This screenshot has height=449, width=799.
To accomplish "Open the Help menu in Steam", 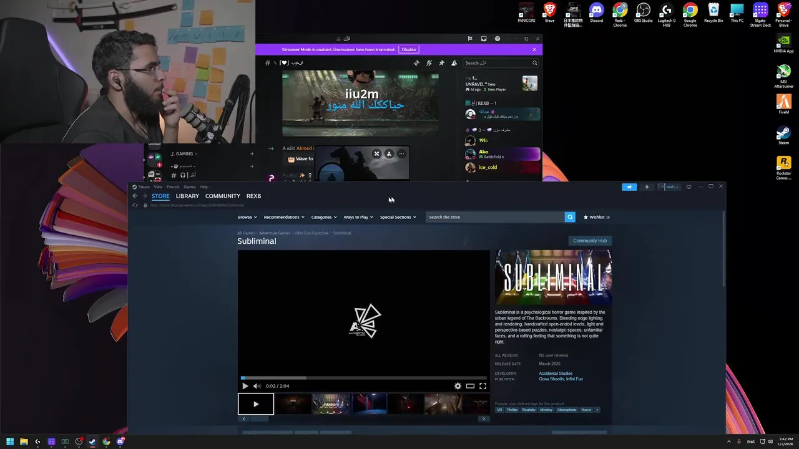I will pyautogui.click(x=204, y=186).
